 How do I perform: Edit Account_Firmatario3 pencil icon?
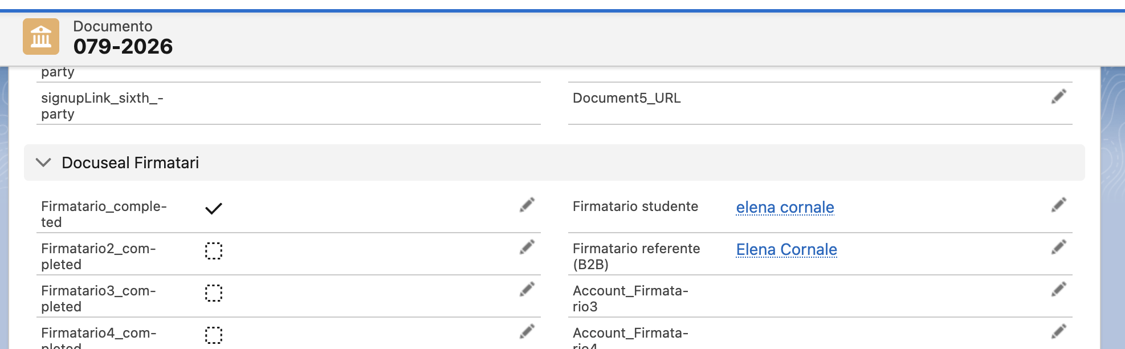[1059, 290]
